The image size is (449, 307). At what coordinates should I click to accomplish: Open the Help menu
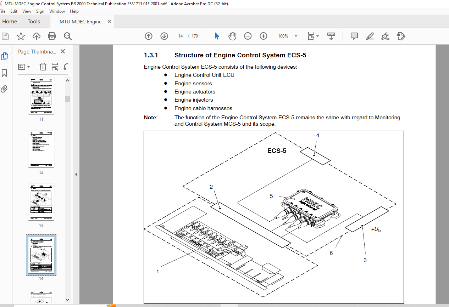coord(74,11)
